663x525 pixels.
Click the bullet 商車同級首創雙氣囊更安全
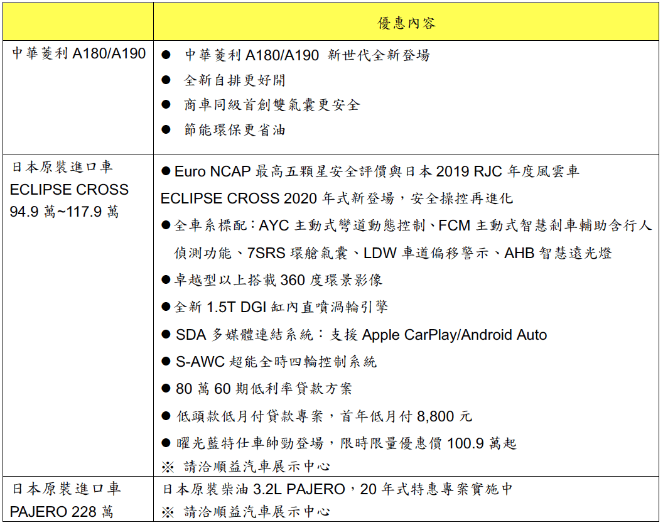(272, 105)
